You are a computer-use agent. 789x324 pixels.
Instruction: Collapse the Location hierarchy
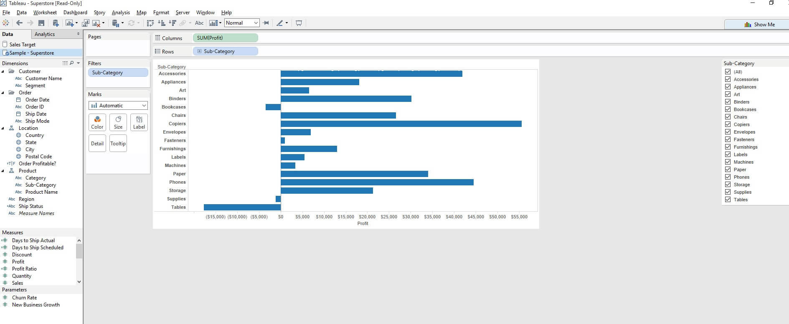(3, 128)
